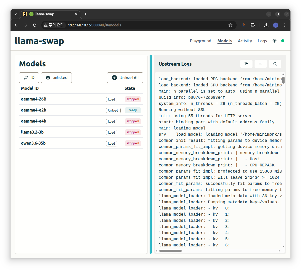The image size is (301, 270).
Task: Click the gemma4-e2b model name
Action: 34,110
